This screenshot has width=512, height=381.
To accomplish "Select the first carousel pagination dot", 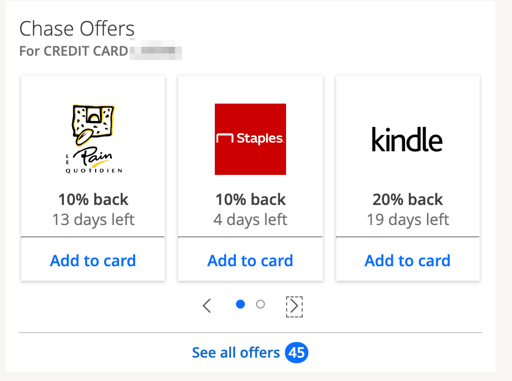I will pyautogui.click(x=240, y=305).
